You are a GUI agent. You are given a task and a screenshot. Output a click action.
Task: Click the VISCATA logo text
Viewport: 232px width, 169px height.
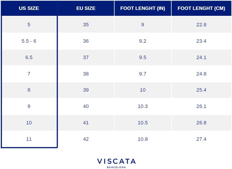coord(116,161)
